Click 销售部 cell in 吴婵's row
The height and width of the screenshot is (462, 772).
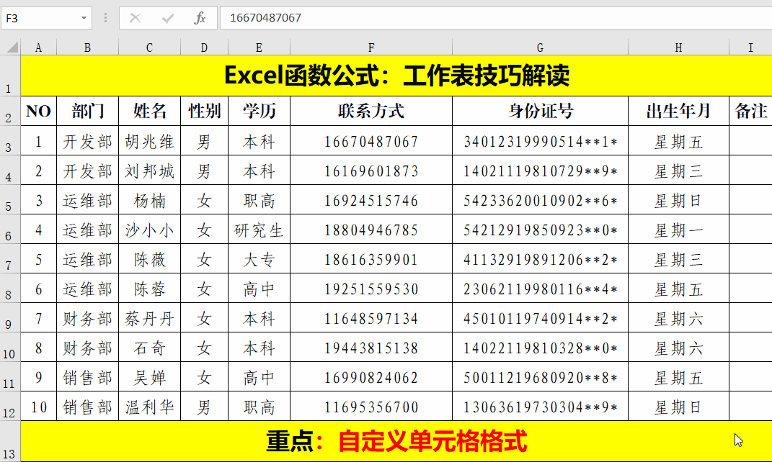click(88, 378)
